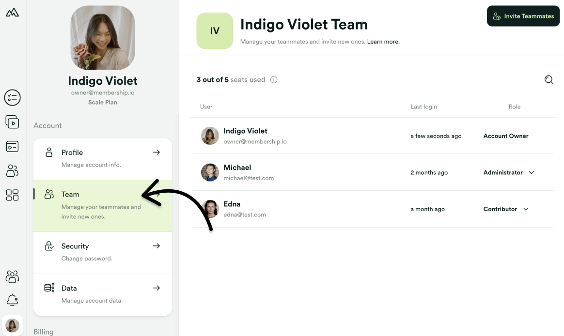This screenshot has width=564, height=336.
Task: Click the magnifying glass to search teammates
Action: [x=548, y=79]
